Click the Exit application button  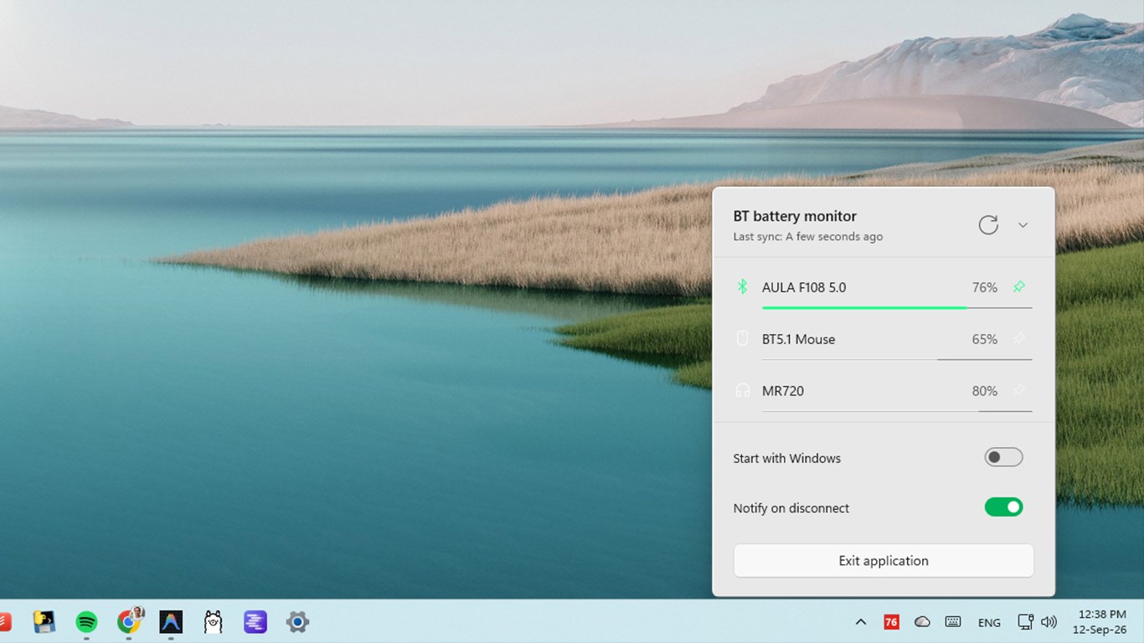pyautogui.click(x=884, y=561)
